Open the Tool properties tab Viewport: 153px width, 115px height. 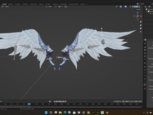pyautogui.click(x=145, y=43)
